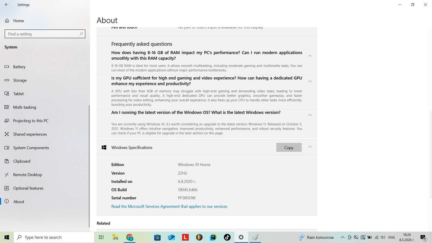Click the Meet Now camera tray icon
The height and width of the screenshot is (243, 432).
[x=349, y=237]
